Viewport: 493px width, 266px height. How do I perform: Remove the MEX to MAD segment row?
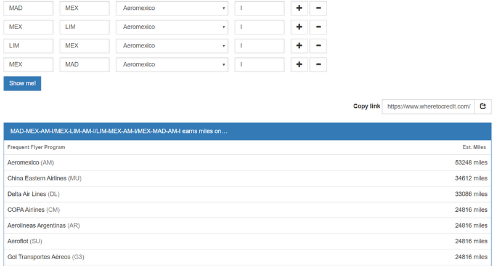coord(318,65)
